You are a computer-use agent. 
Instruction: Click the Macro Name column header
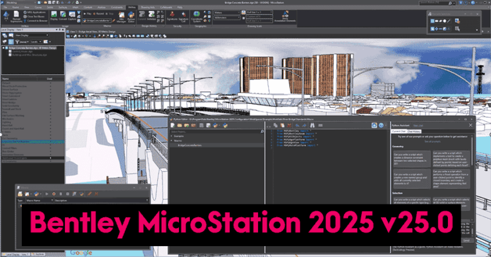(x=39, y=200)
